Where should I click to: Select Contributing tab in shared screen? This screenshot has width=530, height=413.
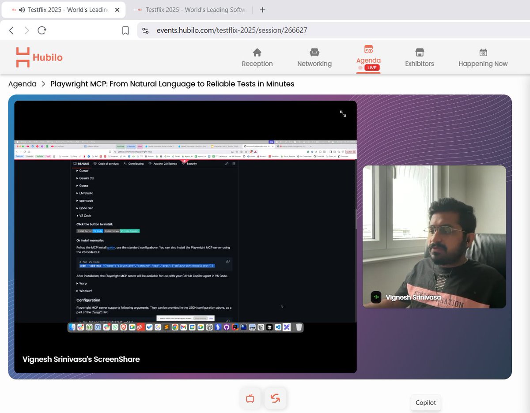(x=133, y=164)
